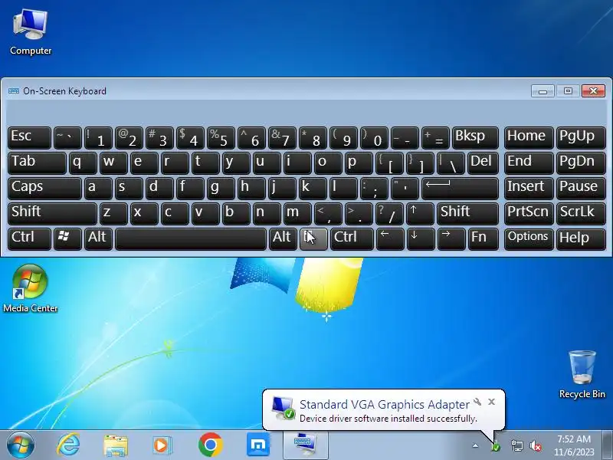
Task: Open the Media Center shortcut
Action: point(31,289)
